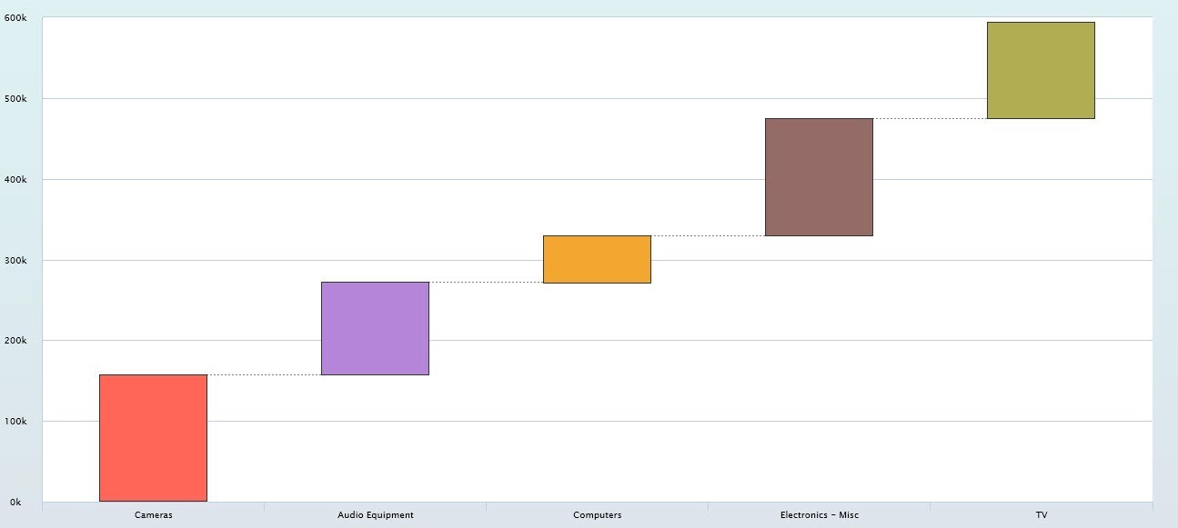1178x528 pixels.
Task: Click dotted connector between Electronics - Misc and TV
Action: 930,118
